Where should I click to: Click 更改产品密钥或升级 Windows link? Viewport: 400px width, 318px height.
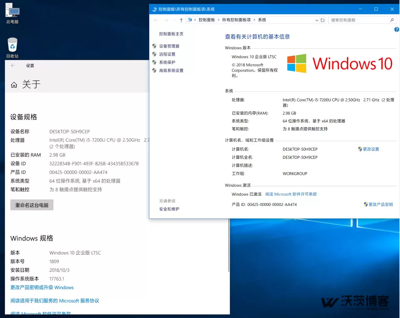point(42,287)
